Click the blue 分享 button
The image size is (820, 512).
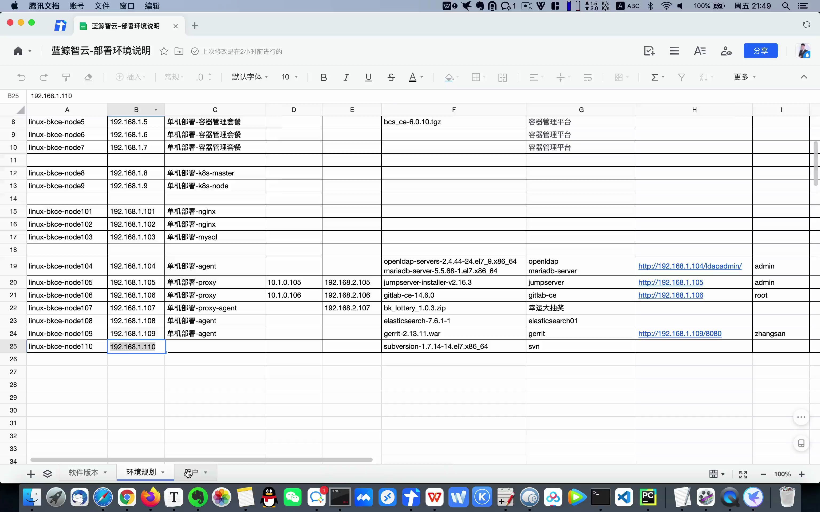(x=760, y=51)
